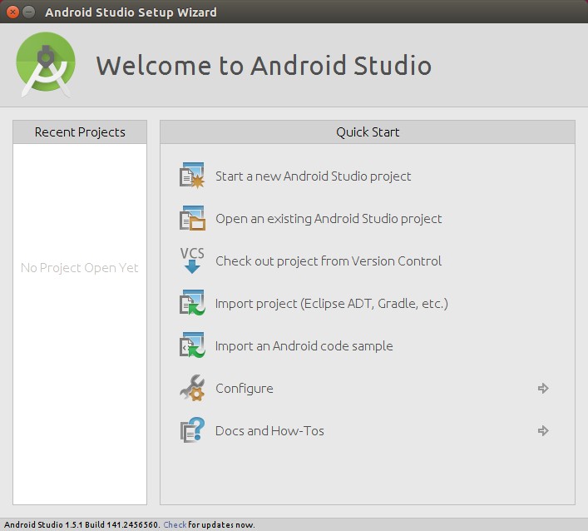This screenshot has width=588, height=531.
Task: Click the Quick Start header
Action: coord(368,132)
